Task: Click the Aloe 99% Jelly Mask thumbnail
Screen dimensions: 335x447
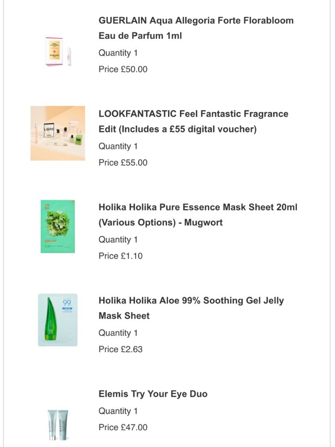Action: click(58, 320)
